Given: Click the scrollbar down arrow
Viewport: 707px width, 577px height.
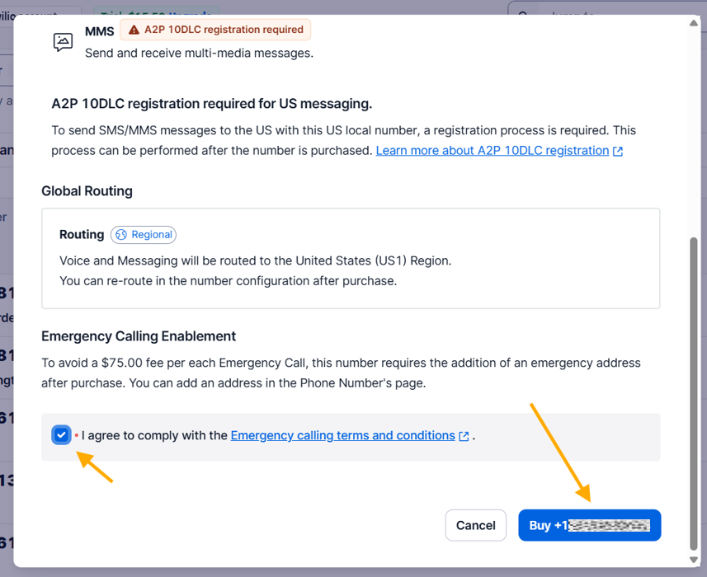Looking at the screenshot, I should point(694,558).
